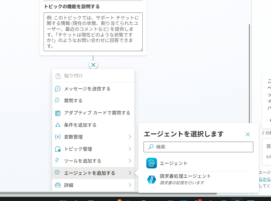The width and height of the screenshot is (271, 201).
Task: Click the topic gear icon next to トピック管理
Action: [58, 149]
